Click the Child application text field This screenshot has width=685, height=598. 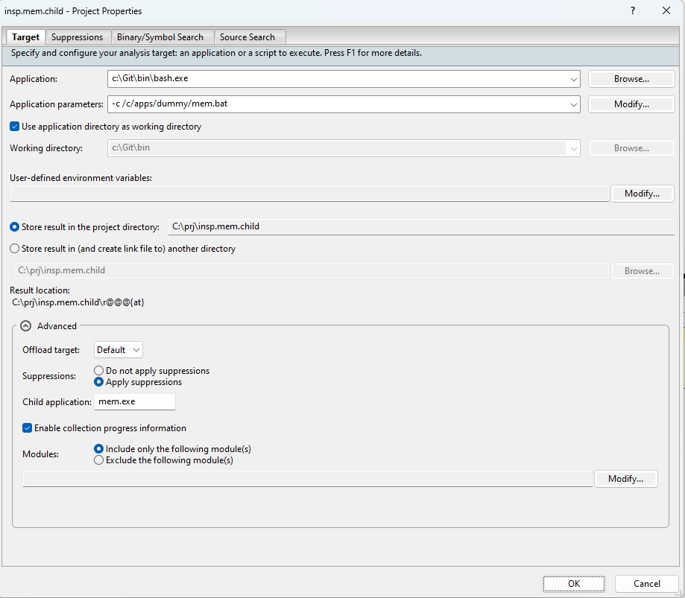[135, 402]
